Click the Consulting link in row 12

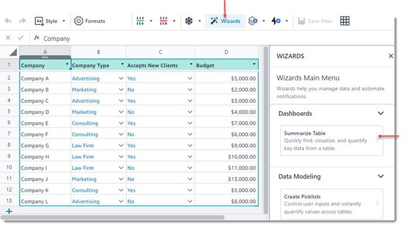[85, 190]
